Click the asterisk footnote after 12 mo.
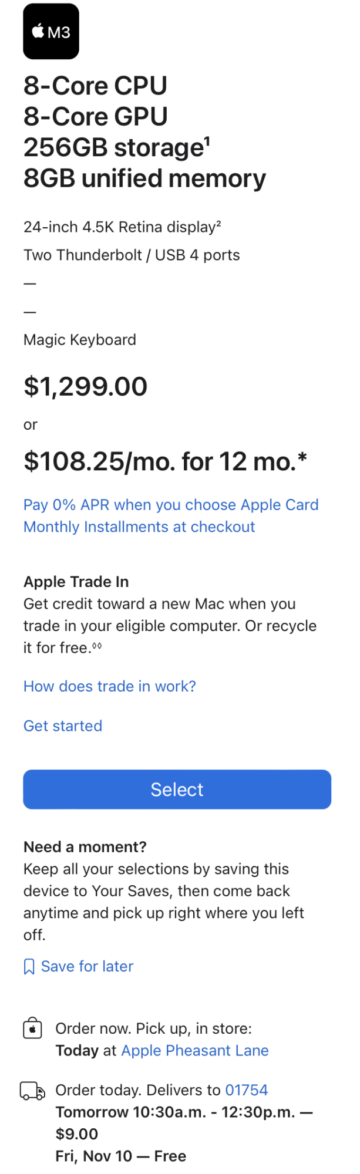Viewport: 360px width, 1174px height. click(x=302, y=457)
